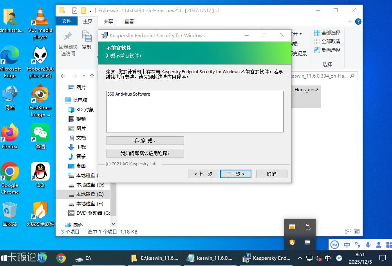
Task: Click Select All in the ribbon
Action: click(x=327, y=33)
